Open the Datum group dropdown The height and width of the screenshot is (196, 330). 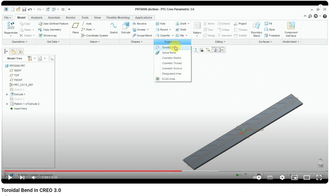coord(95,42)
